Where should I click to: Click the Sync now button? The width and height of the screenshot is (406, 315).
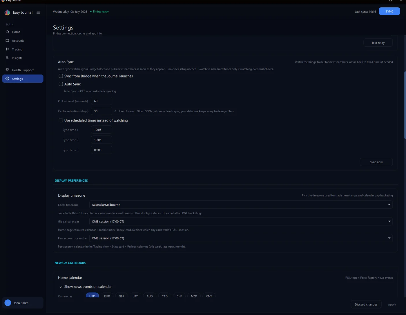(376, 162)
